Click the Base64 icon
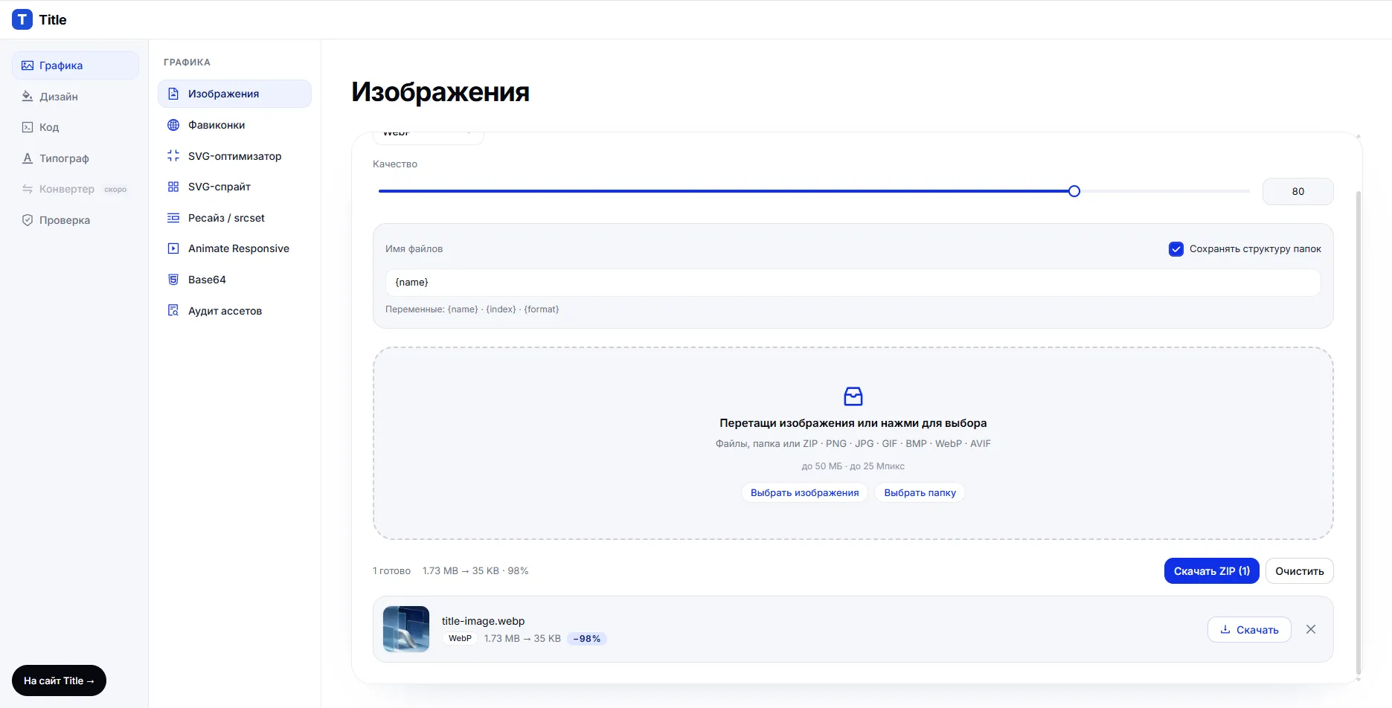1392x708 pixels. (x=173, y=280)
